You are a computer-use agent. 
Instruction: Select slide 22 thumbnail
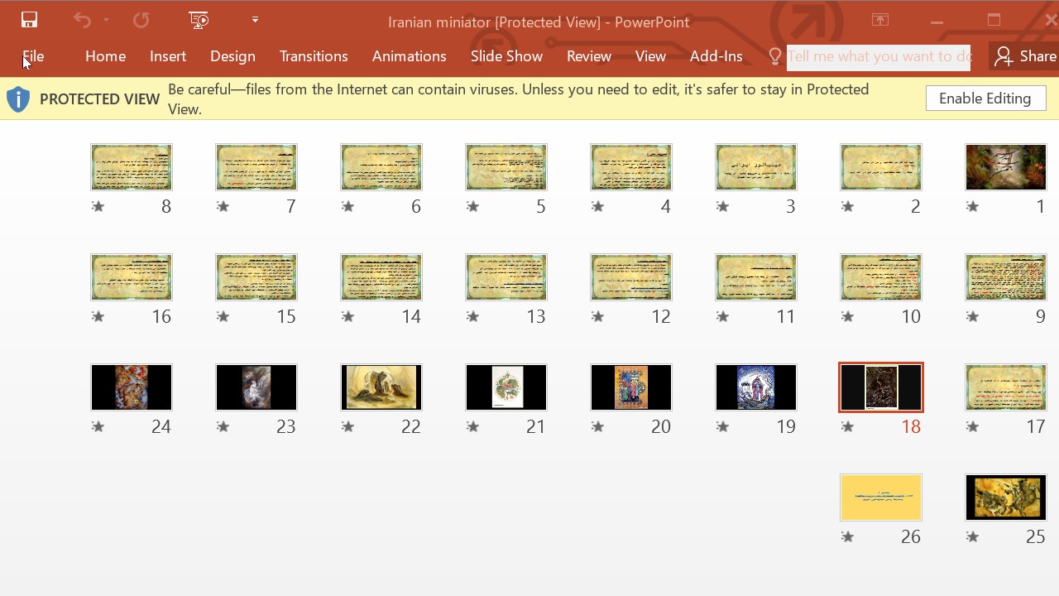(381, 387)
